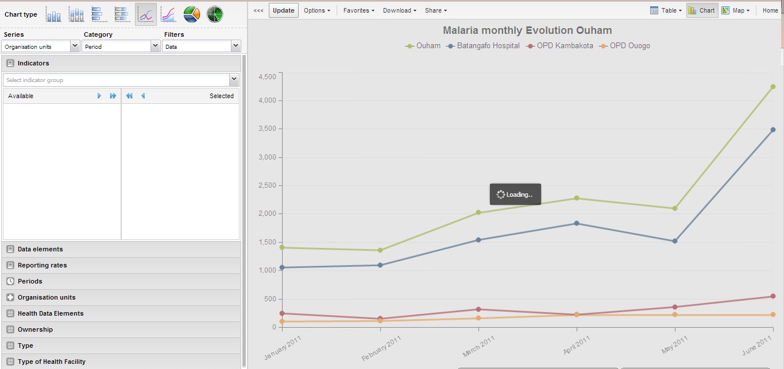Change chart type to pie

point(192,14)
